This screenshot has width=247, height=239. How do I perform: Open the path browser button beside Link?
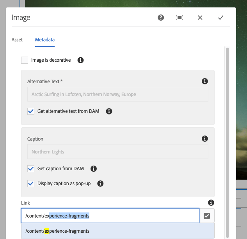click(x=207, y=216)
